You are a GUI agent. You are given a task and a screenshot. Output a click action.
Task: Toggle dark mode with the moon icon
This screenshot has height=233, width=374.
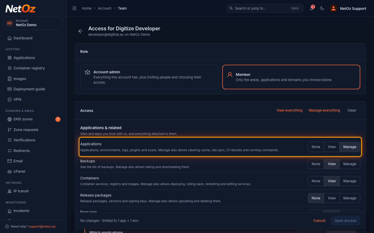[322, 8]
